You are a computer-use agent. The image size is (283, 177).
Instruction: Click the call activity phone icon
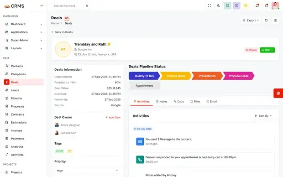(x=140, y=160)
